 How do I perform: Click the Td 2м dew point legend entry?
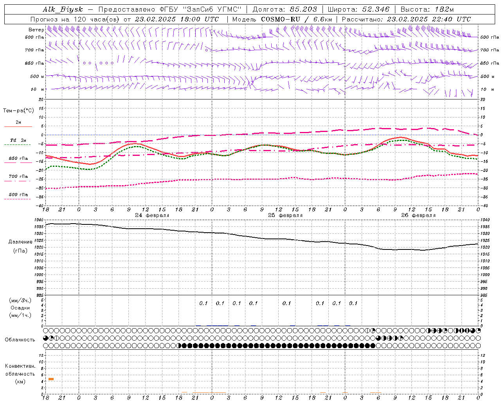pos(18,140)
